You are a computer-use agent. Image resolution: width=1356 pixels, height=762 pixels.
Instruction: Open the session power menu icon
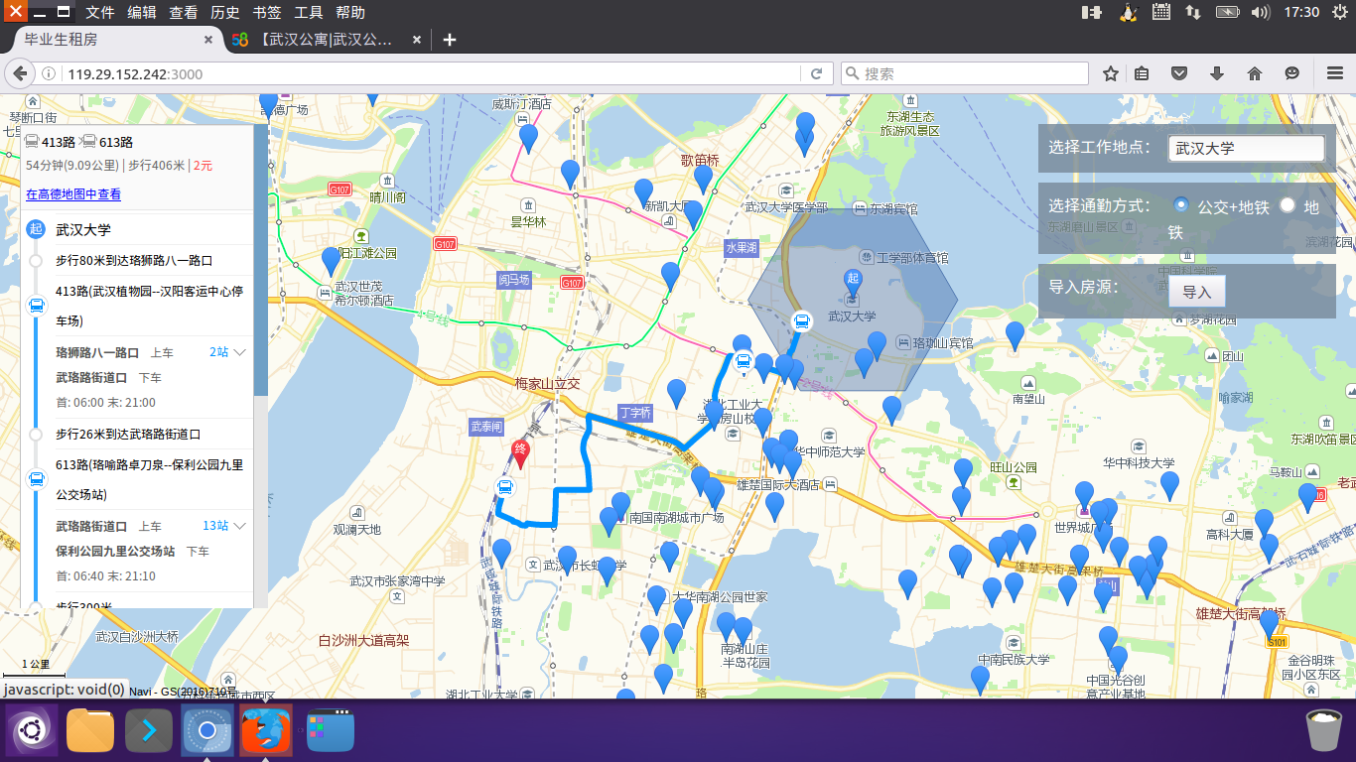tap(1342, 12)
